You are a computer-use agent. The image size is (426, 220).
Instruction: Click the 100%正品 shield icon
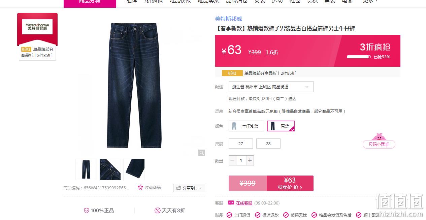click(87, 211)
